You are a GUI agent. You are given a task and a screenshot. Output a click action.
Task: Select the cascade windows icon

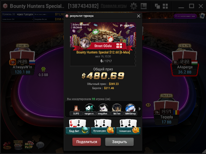(x=157, y=6)
